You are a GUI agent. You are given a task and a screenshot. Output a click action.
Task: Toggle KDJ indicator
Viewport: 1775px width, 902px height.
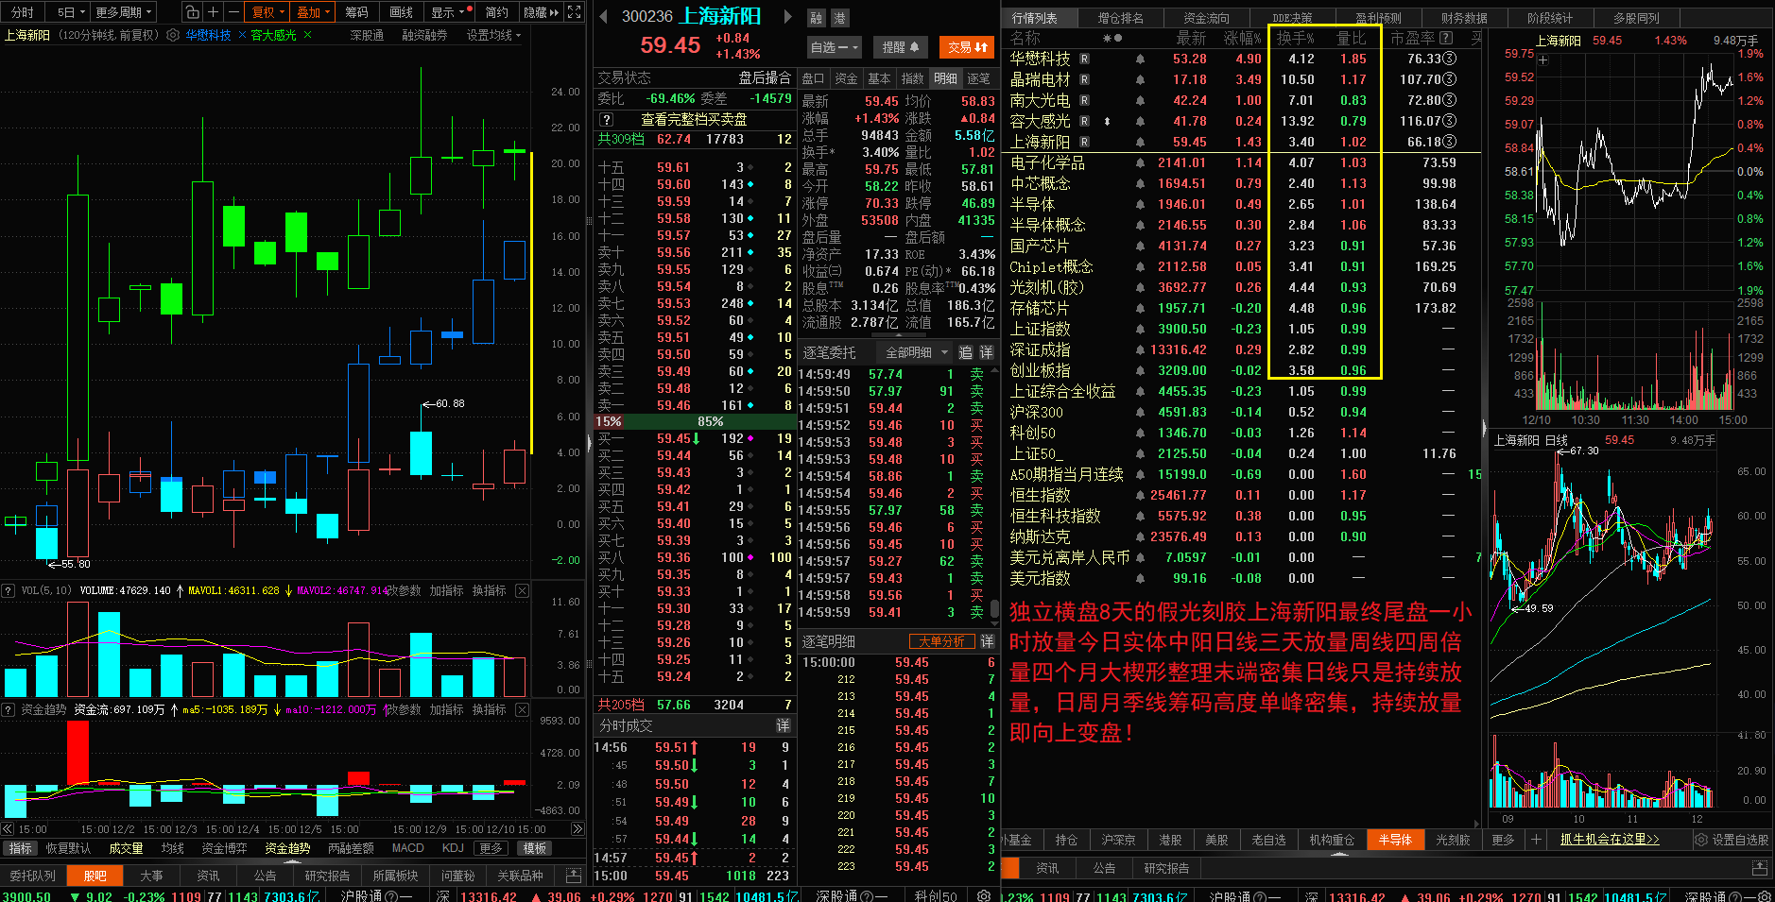pyautogui.click(x=453, y=848)
